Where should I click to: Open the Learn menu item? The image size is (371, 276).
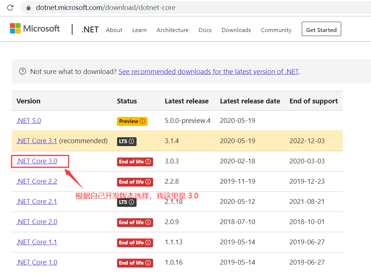(x=139, y=30)
